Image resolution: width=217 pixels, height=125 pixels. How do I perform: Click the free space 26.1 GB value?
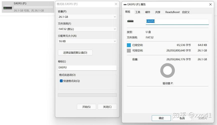coord(202,50)
